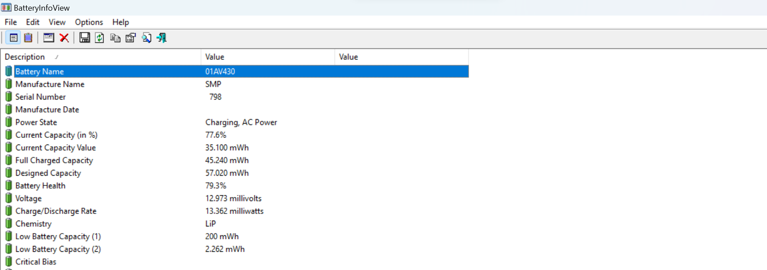Select the Charge/Discharge Rate row label
The height and width of the screenshot is (270, 767).
point(56,211)
